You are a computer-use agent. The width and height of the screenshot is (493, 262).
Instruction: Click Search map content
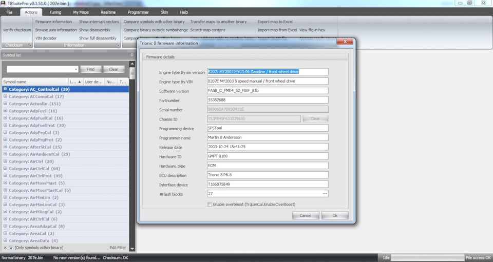pyautogui.click(x=207, y=30)
